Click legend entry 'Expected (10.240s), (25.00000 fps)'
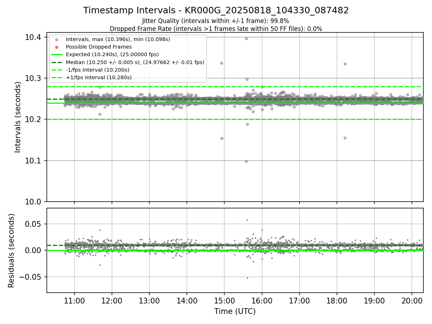 [112, 54]
